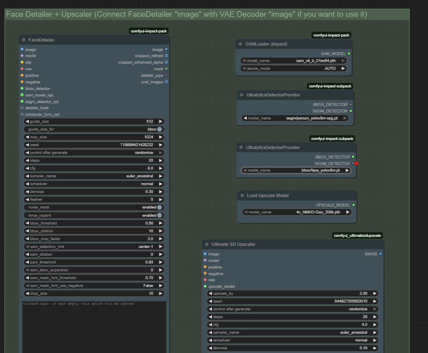This screenshot has width=428, height=353.
Task: Click the SAM_MODEL output port
Action: coord(349,54)
